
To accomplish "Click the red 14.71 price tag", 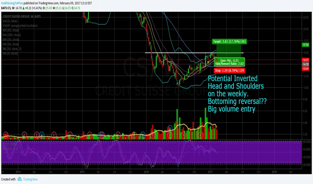I will (306, 60).
